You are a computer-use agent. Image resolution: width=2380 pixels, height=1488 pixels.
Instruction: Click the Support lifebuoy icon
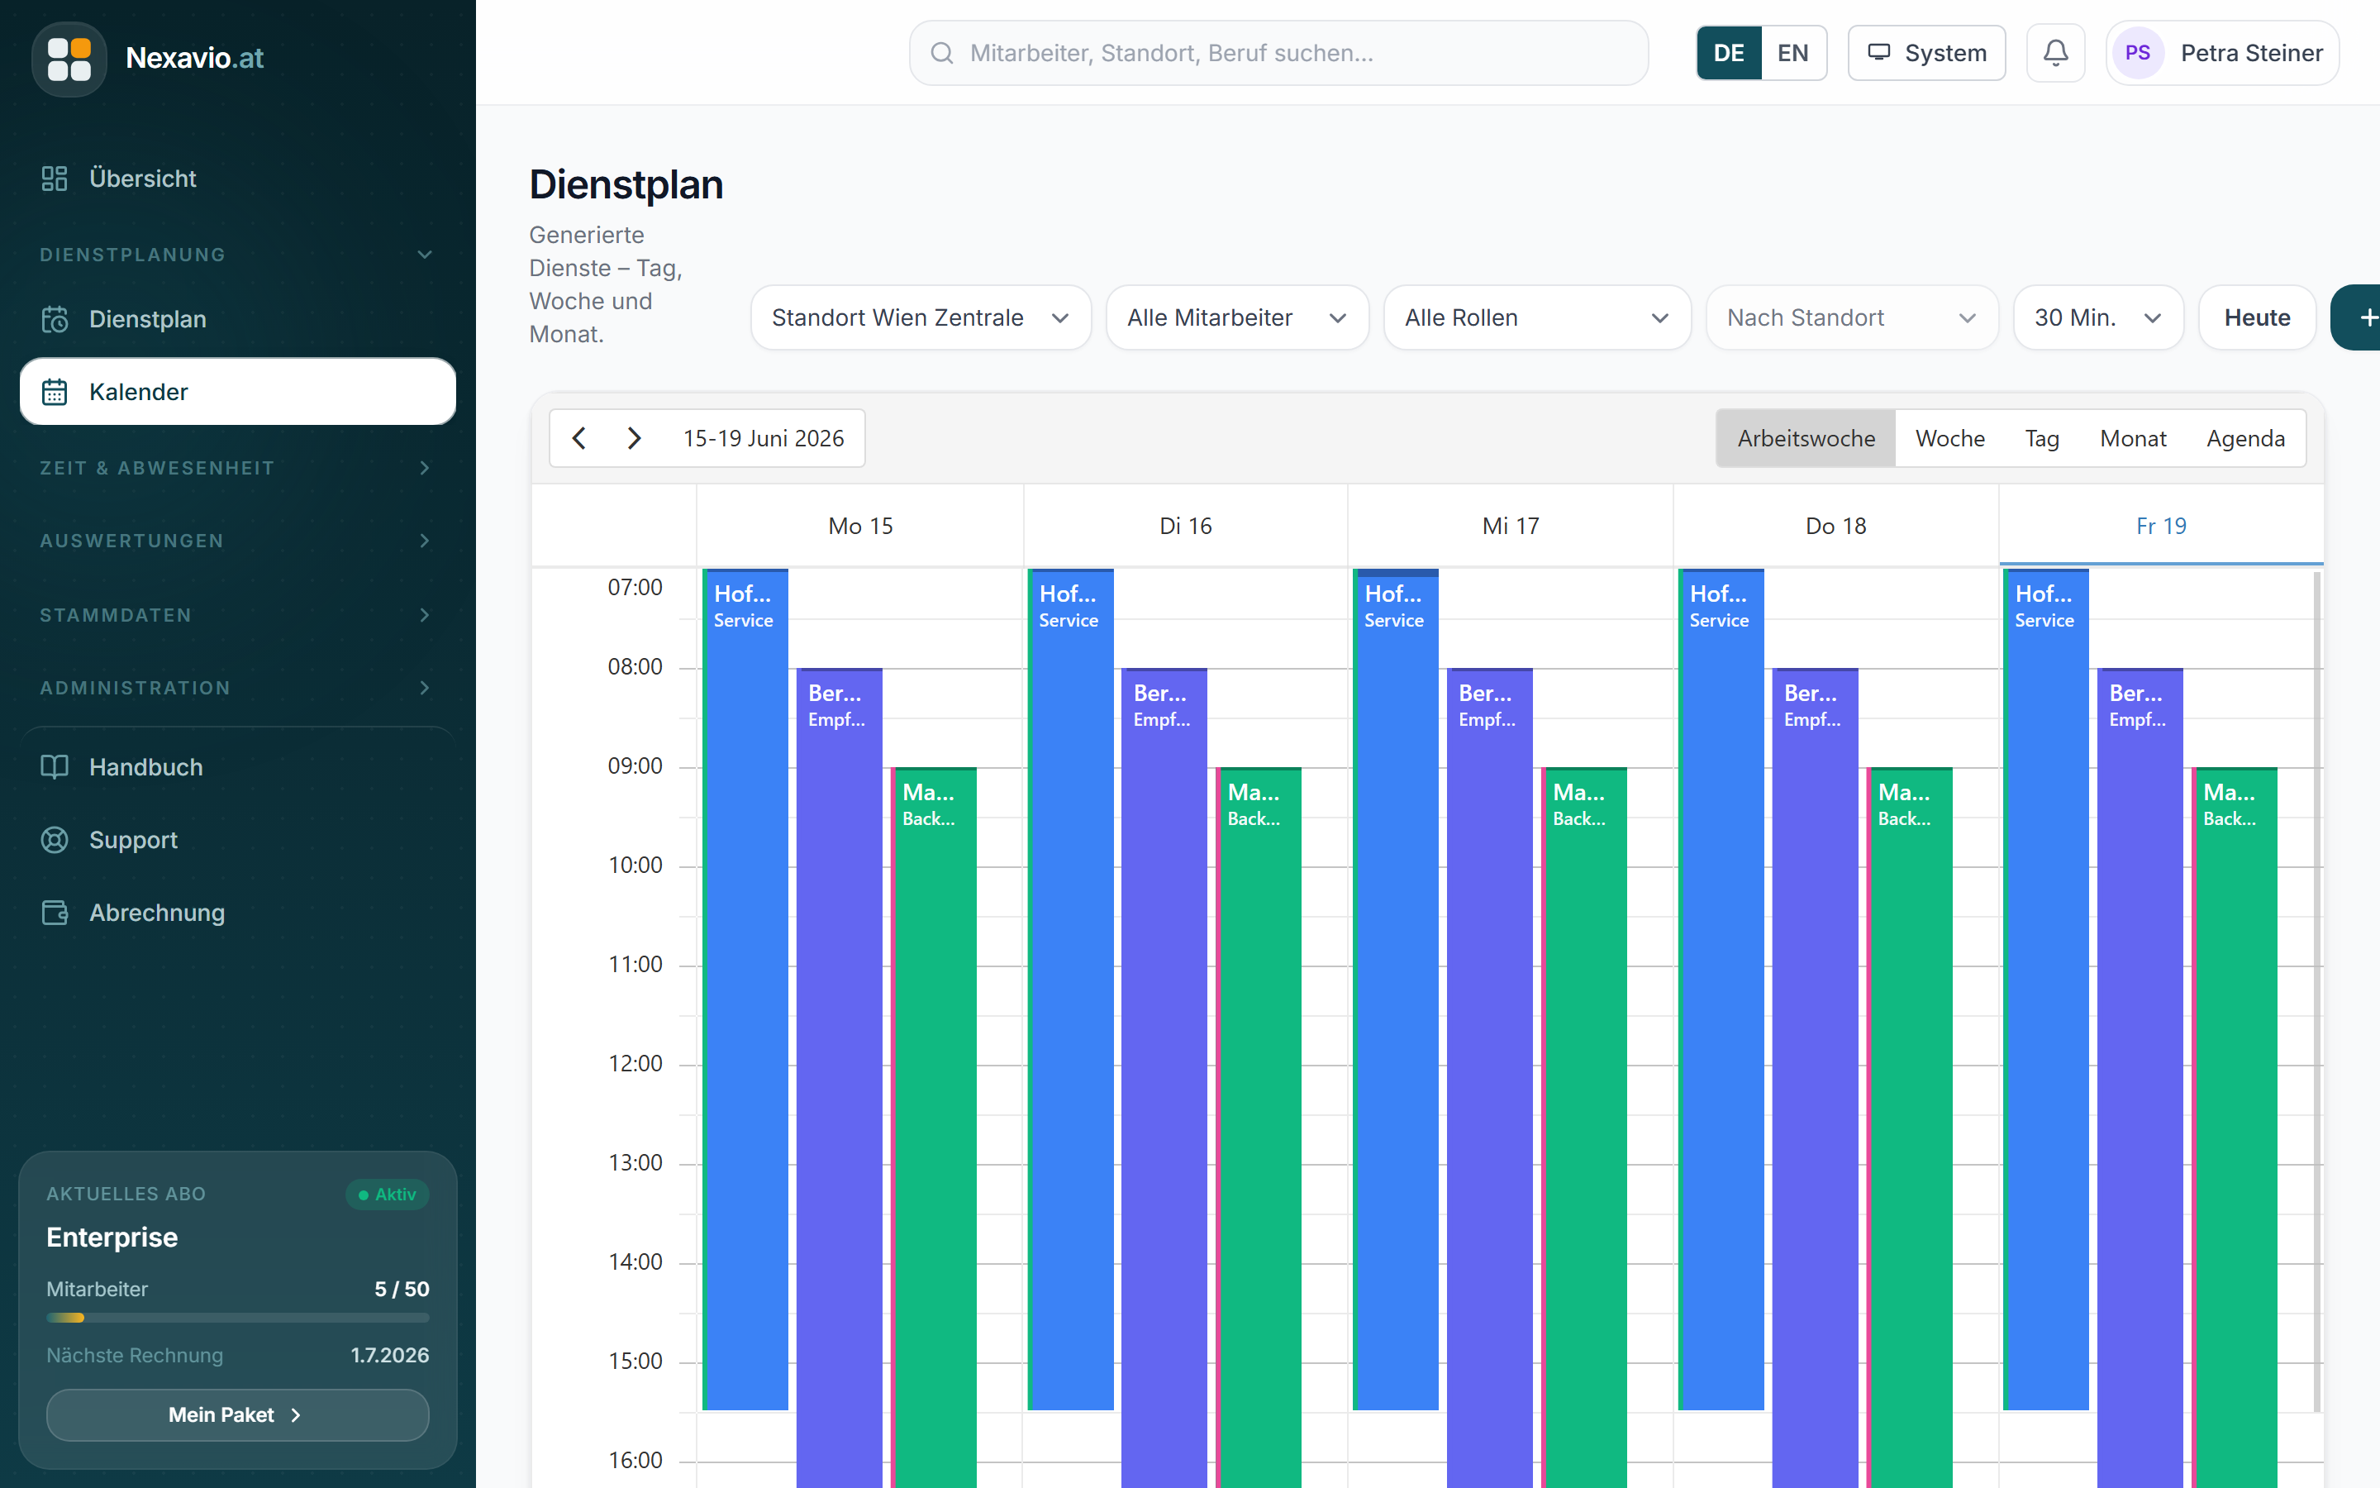tap(54, 839)
